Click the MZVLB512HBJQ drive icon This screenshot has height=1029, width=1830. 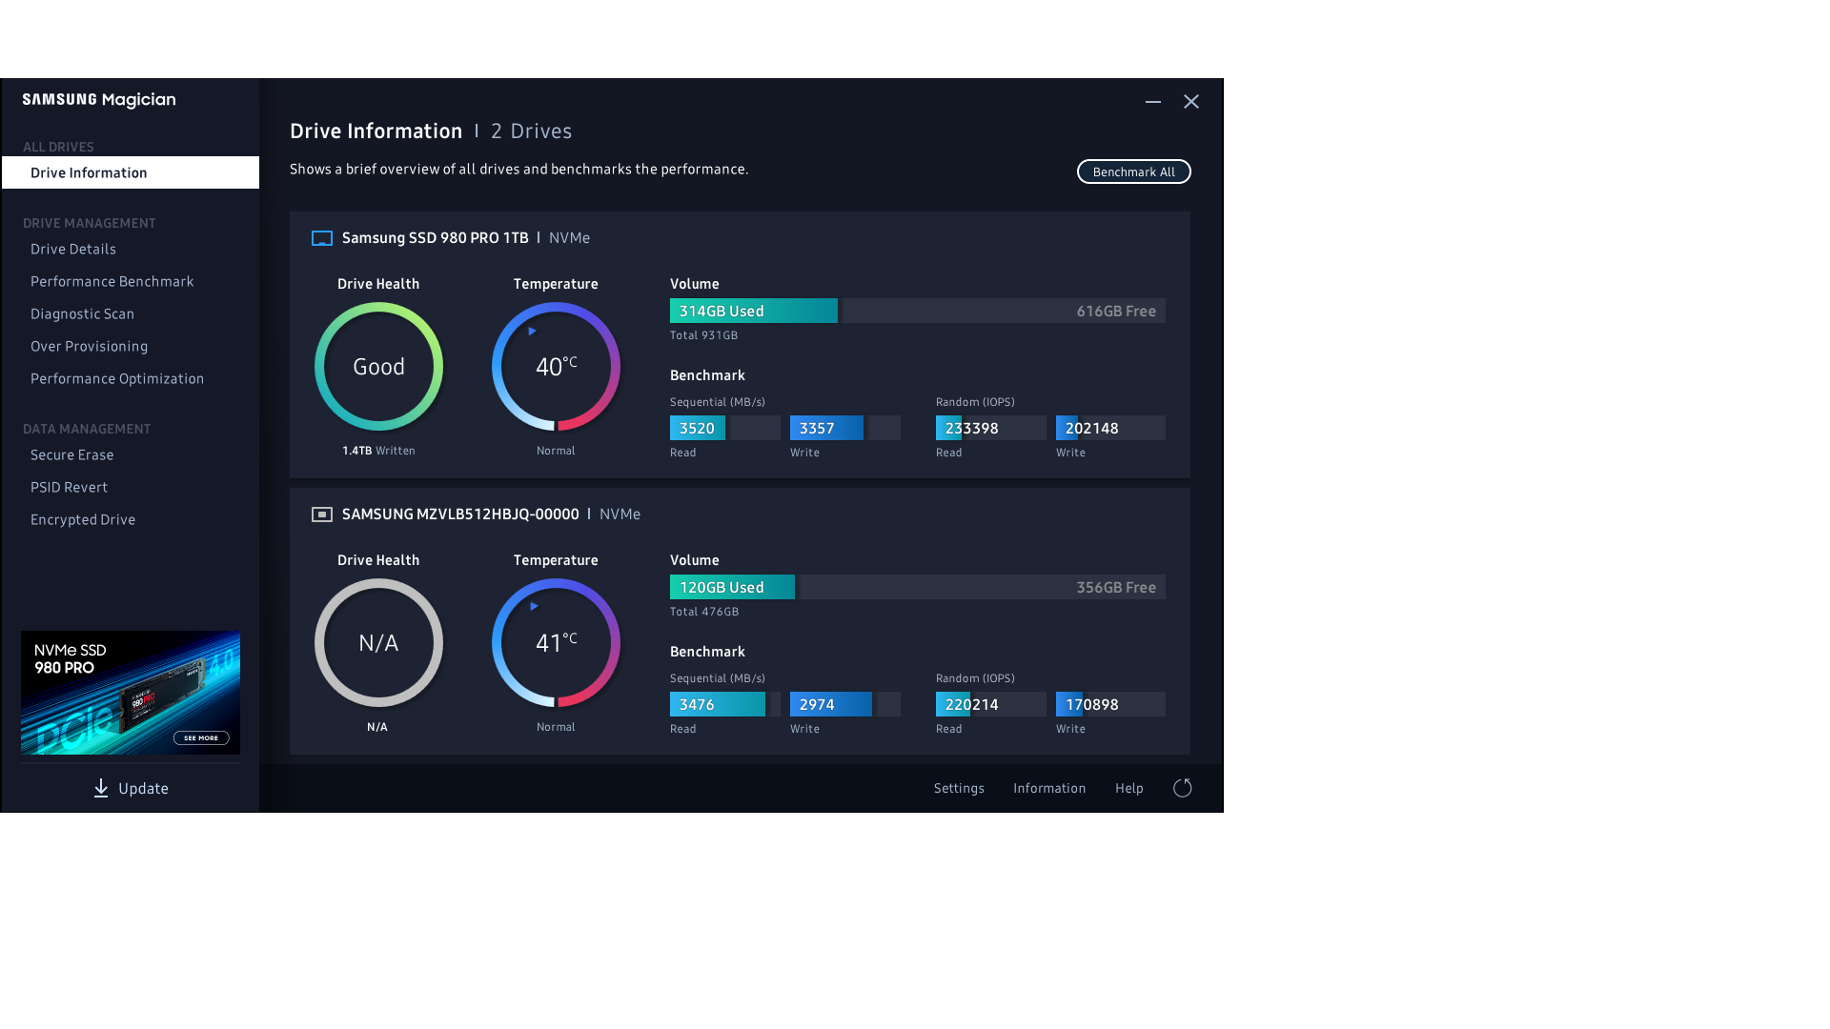click(x=322, y=514)
